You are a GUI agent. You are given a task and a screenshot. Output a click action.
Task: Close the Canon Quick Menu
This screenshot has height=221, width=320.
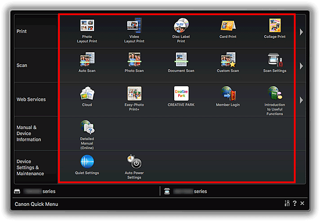tap(302, 203)
